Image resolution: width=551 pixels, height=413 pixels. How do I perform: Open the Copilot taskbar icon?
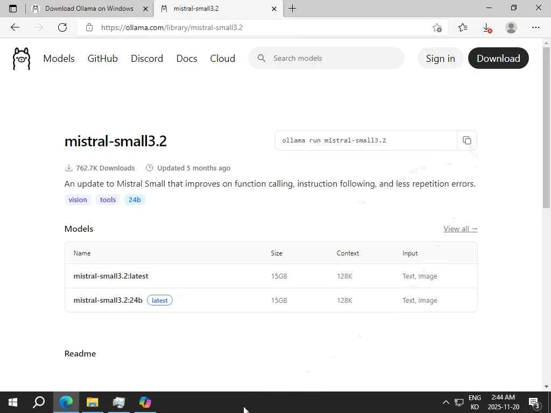(x=145, y=402)
